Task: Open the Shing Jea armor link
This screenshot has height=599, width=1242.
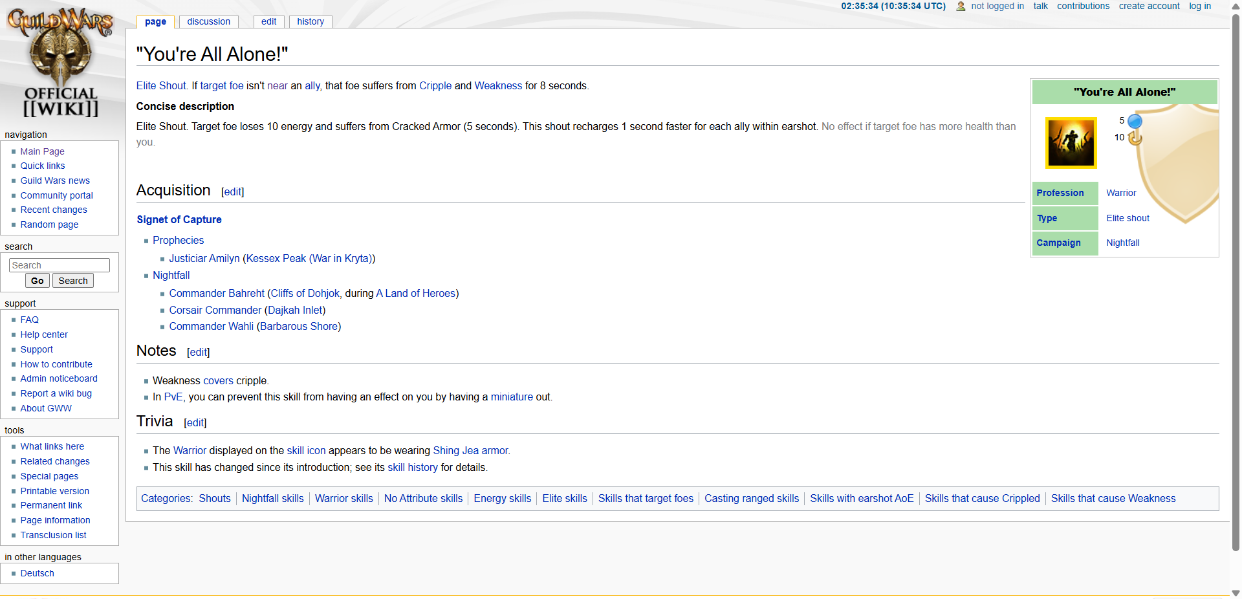Action: pyautogui.click(x=471, y=451)
